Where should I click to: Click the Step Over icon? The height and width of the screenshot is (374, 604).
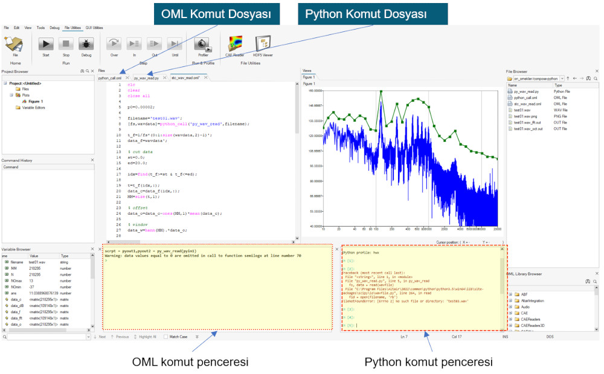(x=114, y=44)
